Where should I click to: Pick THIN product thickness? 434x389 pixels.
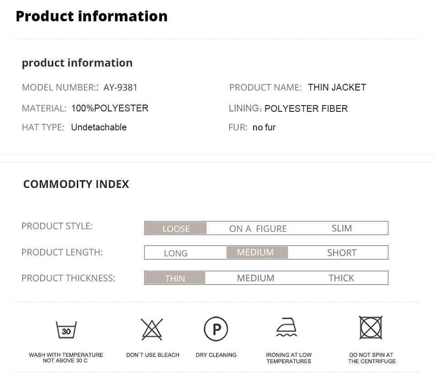175,278
